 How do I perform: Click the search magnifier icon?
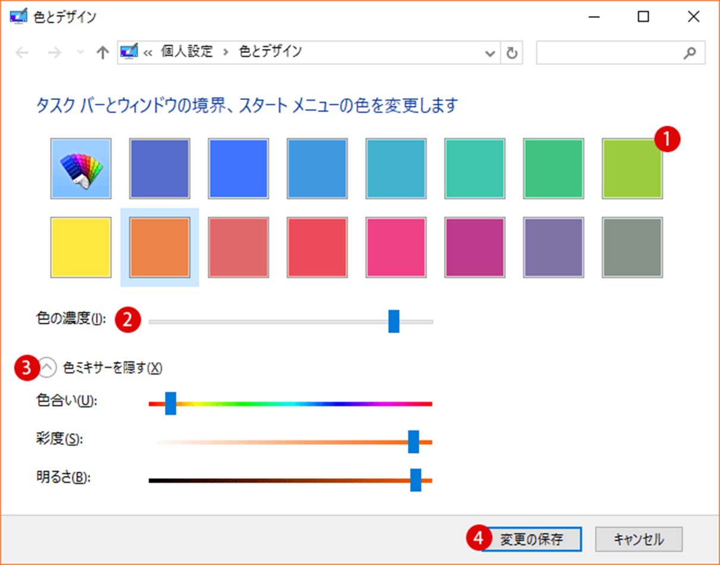690,53
